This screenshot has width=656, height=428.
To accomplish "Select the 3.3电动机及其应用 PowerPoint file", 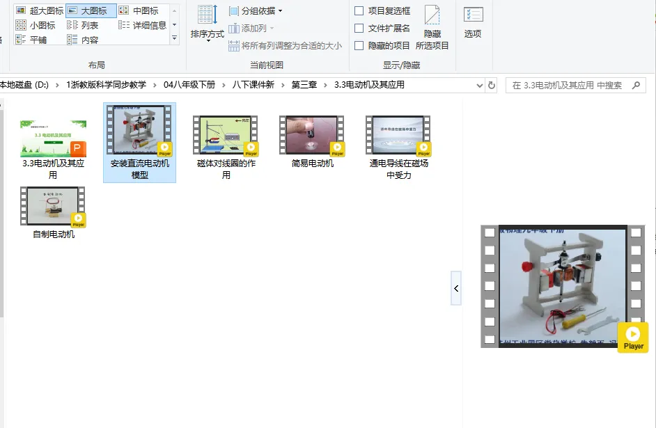I will click(53, 149).
